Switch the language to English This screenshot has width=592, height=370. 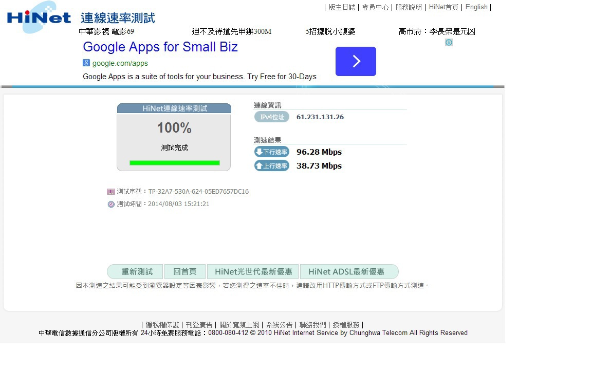[x=476, y=7]
